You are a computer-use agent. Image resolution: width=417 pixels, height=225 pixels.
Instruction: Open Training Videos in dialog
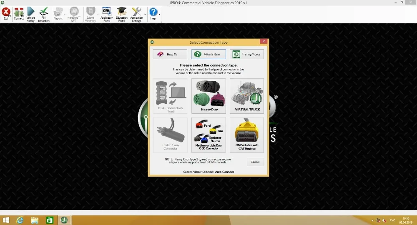(x=247, y=54)
